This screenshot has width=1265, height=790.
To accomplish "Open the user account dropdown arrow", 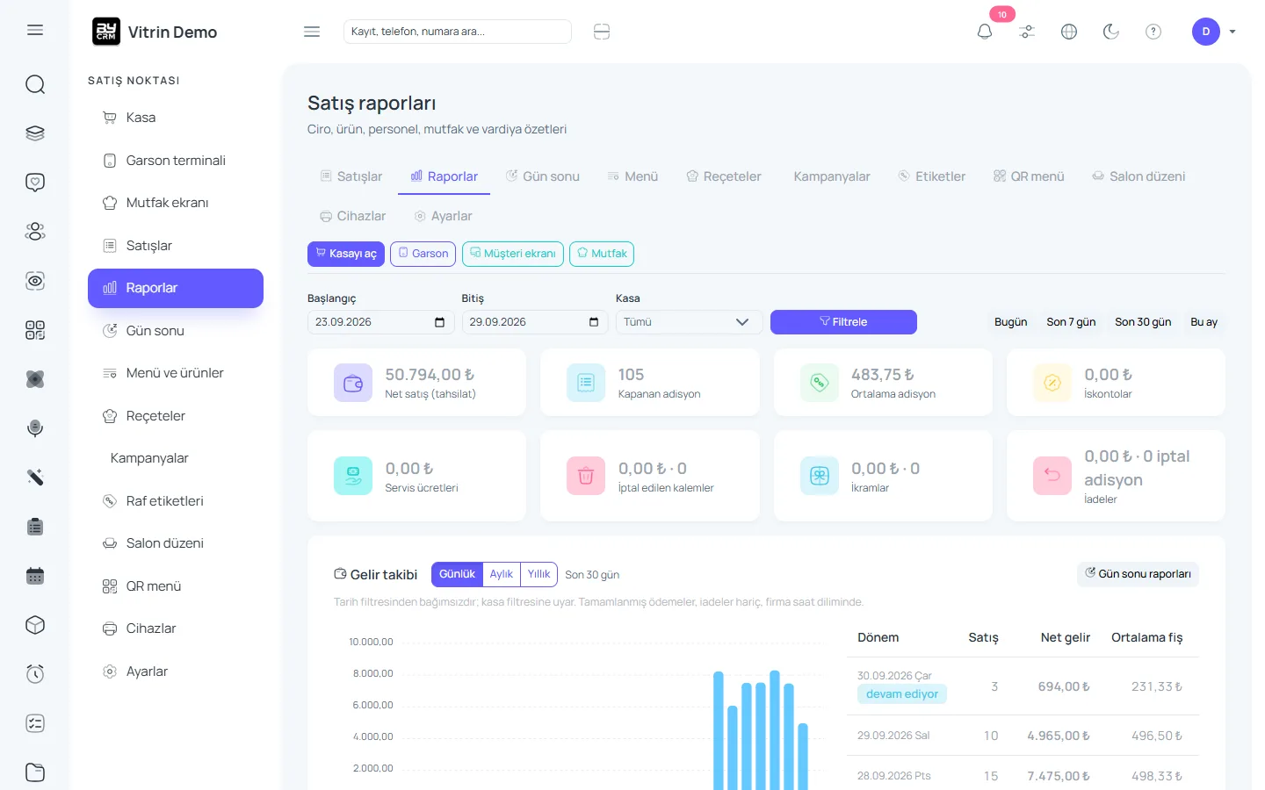I will pos(1232,32).
